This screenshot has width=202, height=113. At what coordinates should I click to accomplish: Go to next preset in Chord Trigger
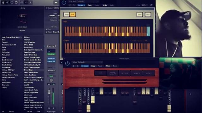(74, 5)
